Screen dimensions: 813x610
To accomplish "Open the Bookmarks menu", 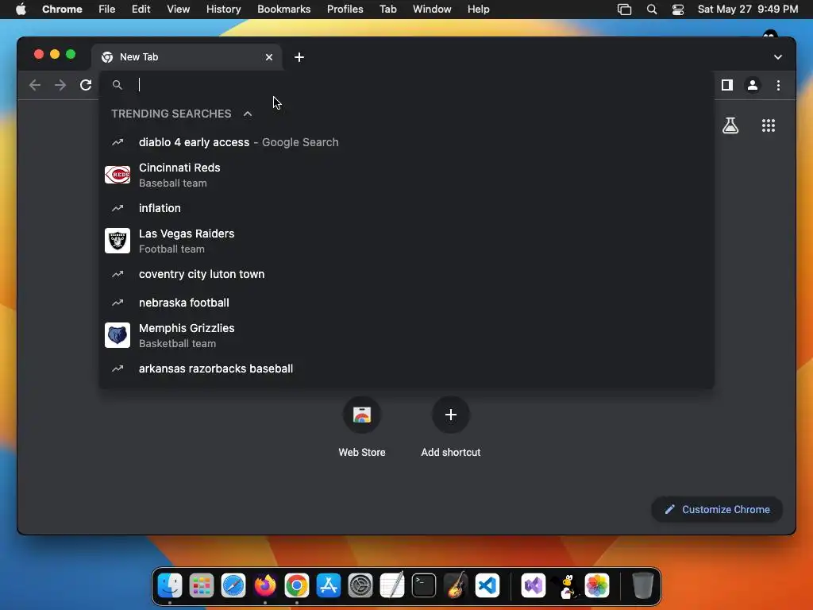I will [284, 10].
